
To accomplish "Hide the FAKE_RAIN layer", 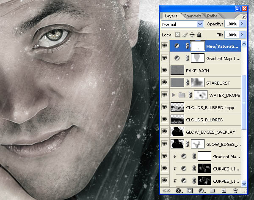I will (x=164, y=70).
